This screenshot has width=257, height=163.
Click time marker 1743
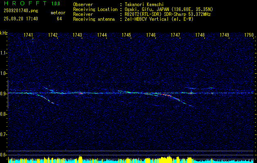[x=77, y=35]
